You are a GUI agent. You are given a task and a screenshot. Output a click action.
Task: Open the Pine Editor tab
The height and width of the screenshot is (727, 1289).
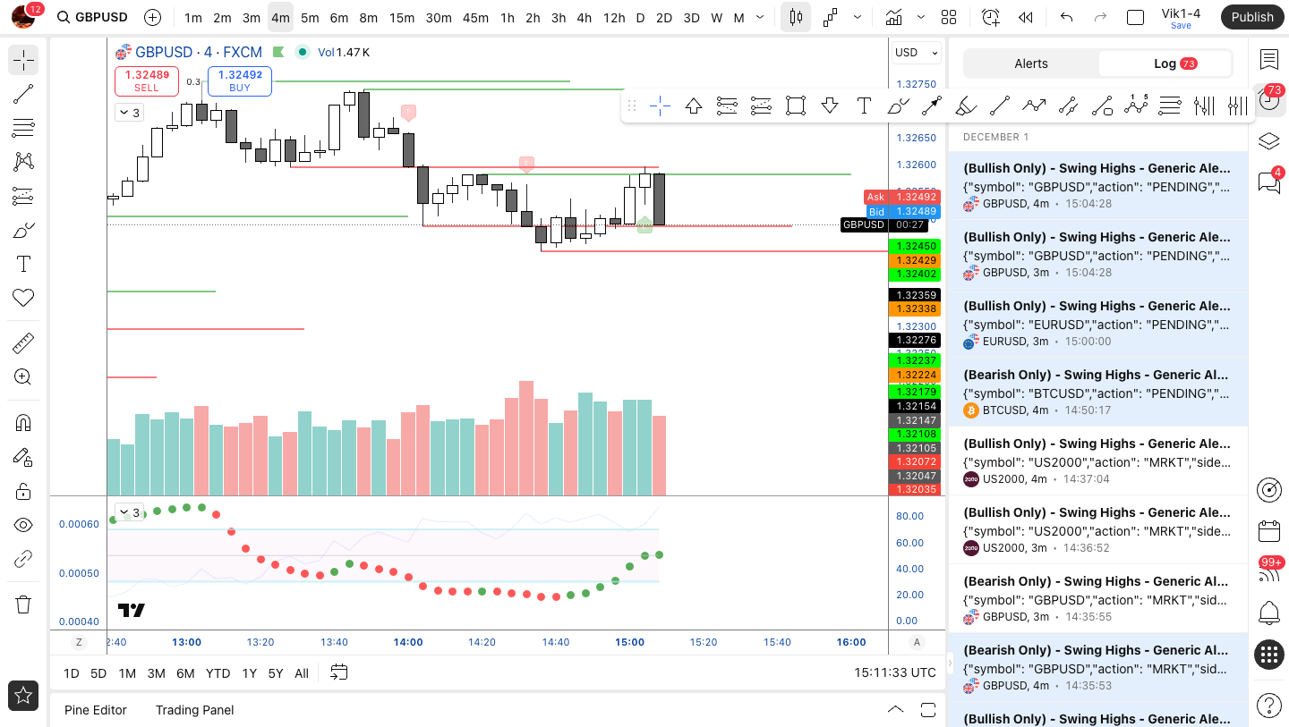click(96, 710)
